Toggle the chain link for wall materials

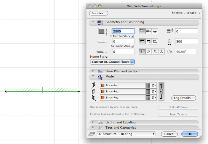click(161, 91)
